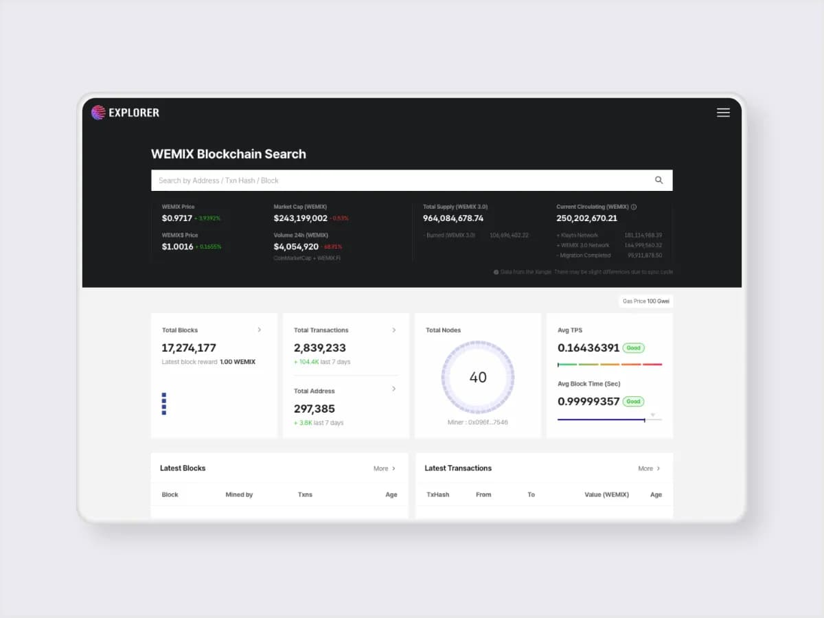Open the hamburger menu
Viewport: 824px width, 618px height.
pyautogui.click(x=723, y=113)
